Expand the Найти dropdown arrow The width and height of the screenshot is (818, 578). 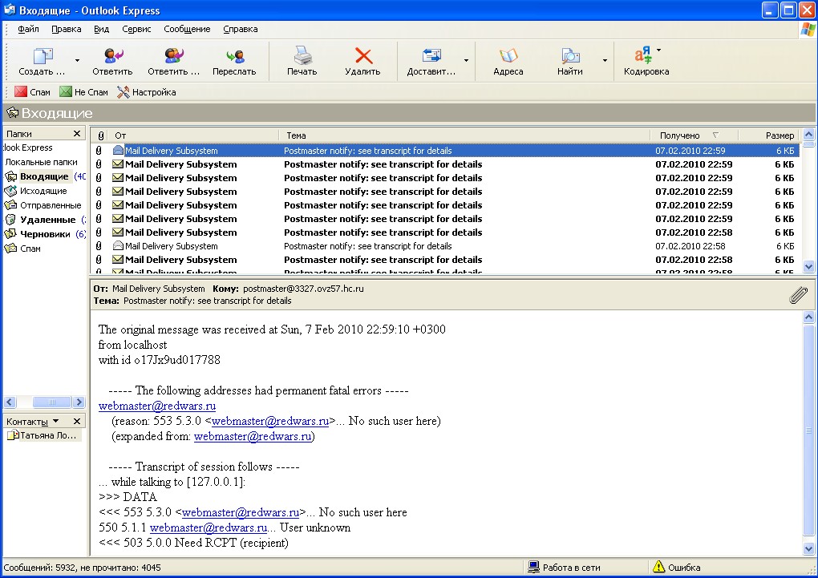click(605, 60)
